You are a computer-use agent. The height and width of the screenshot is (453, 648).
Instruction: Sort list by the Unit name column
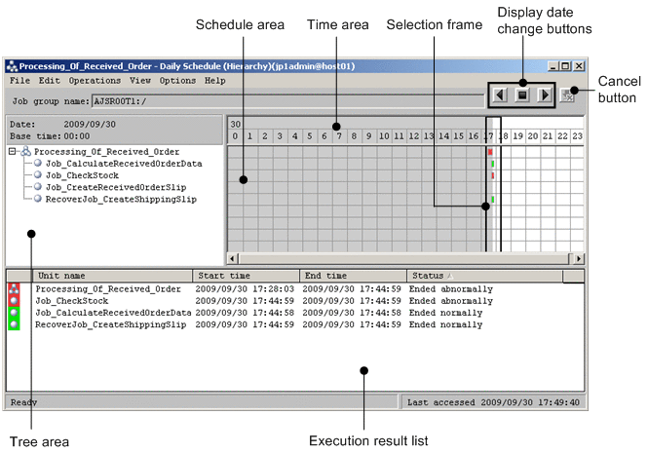109,276
